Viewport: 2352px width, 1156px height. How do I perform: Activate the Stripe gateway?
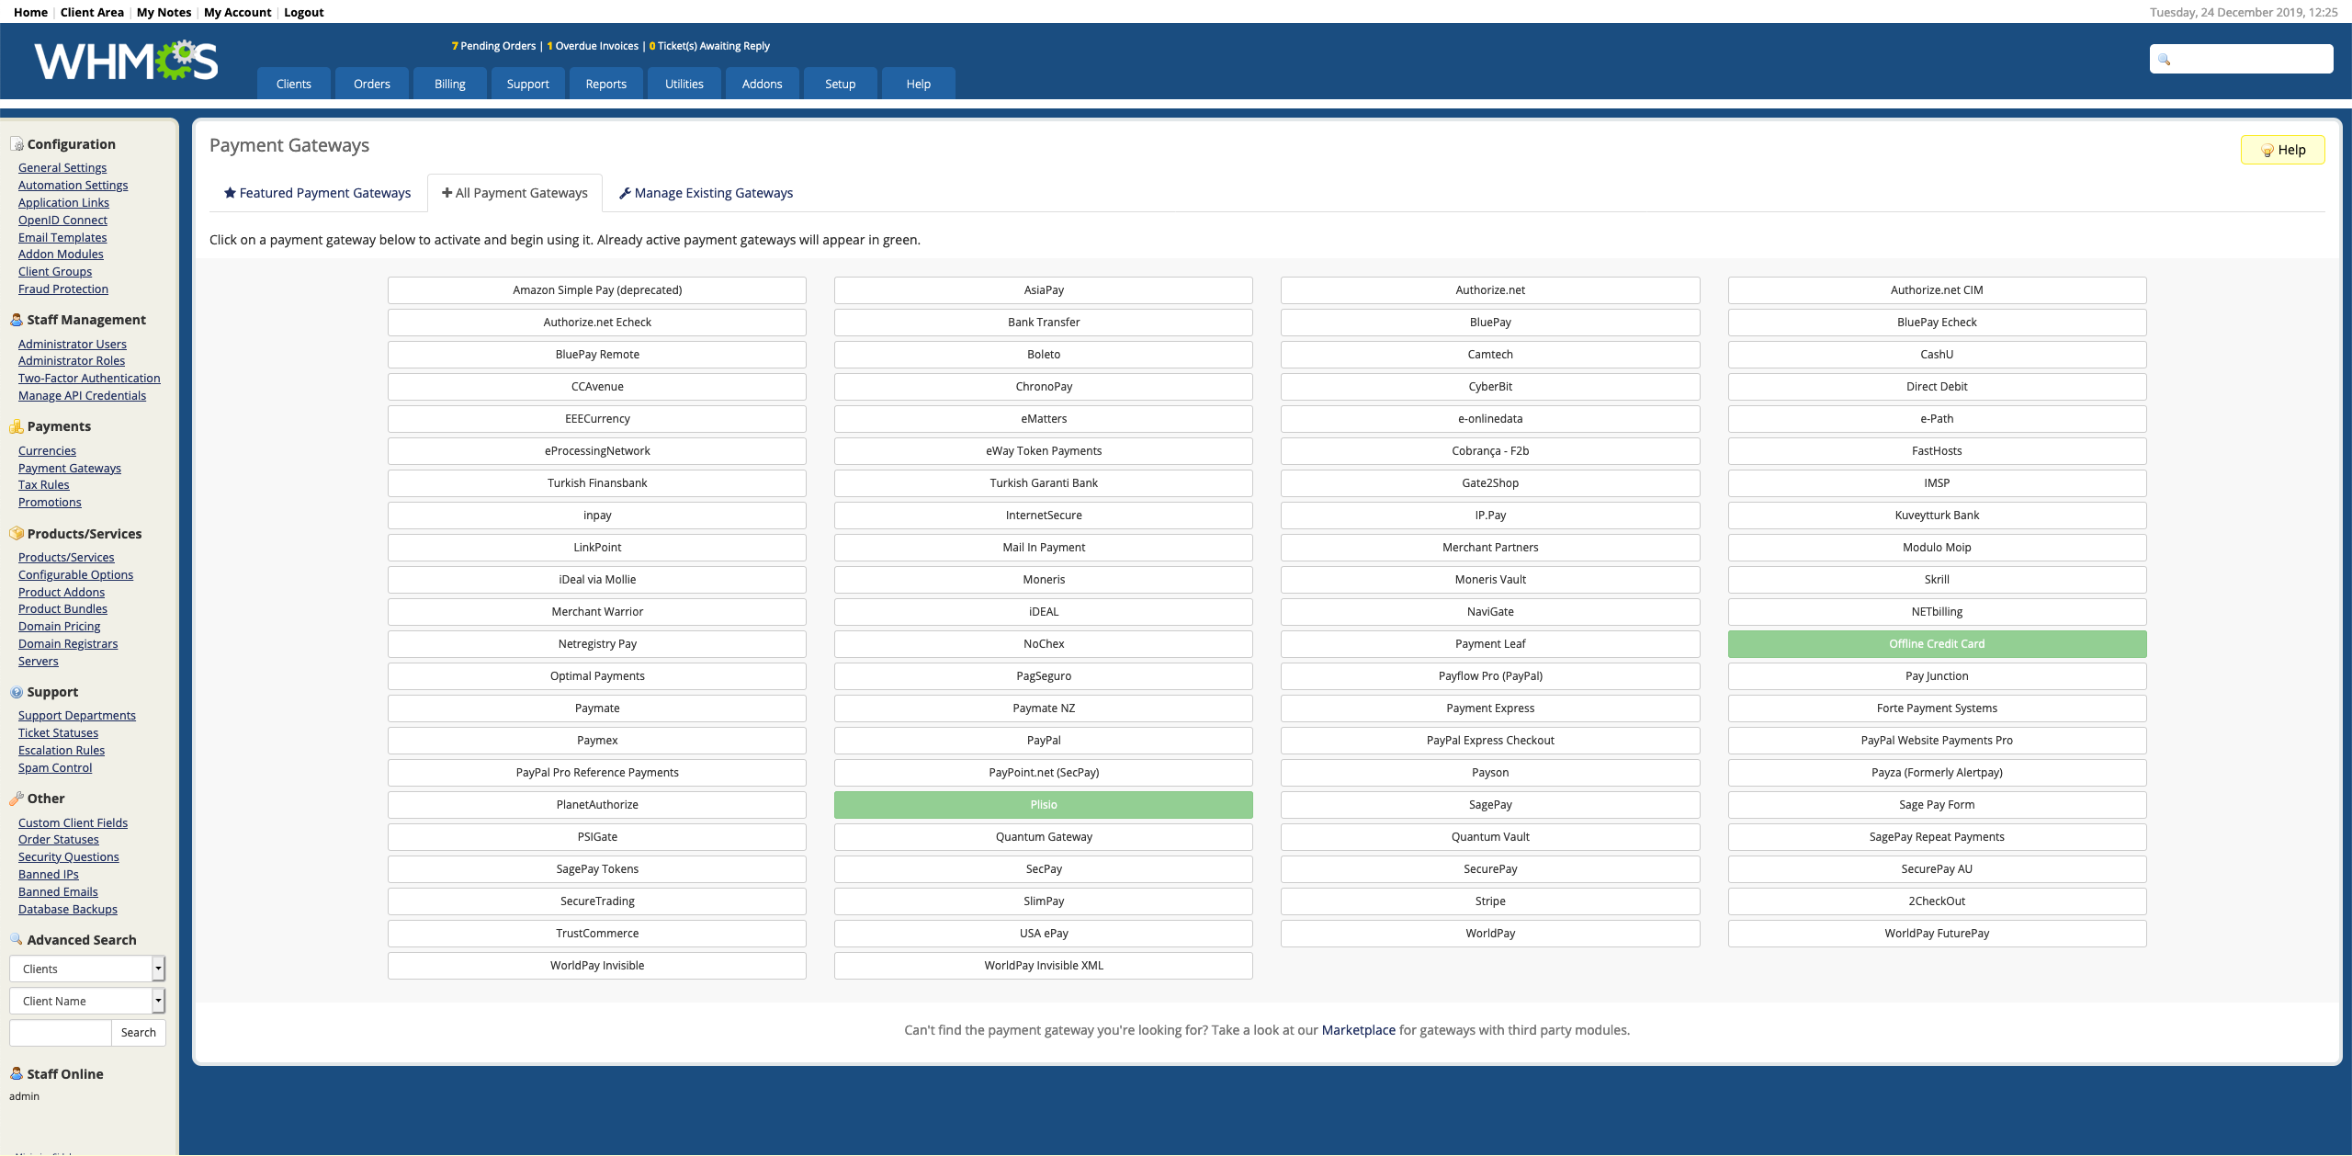point(1490,901)
